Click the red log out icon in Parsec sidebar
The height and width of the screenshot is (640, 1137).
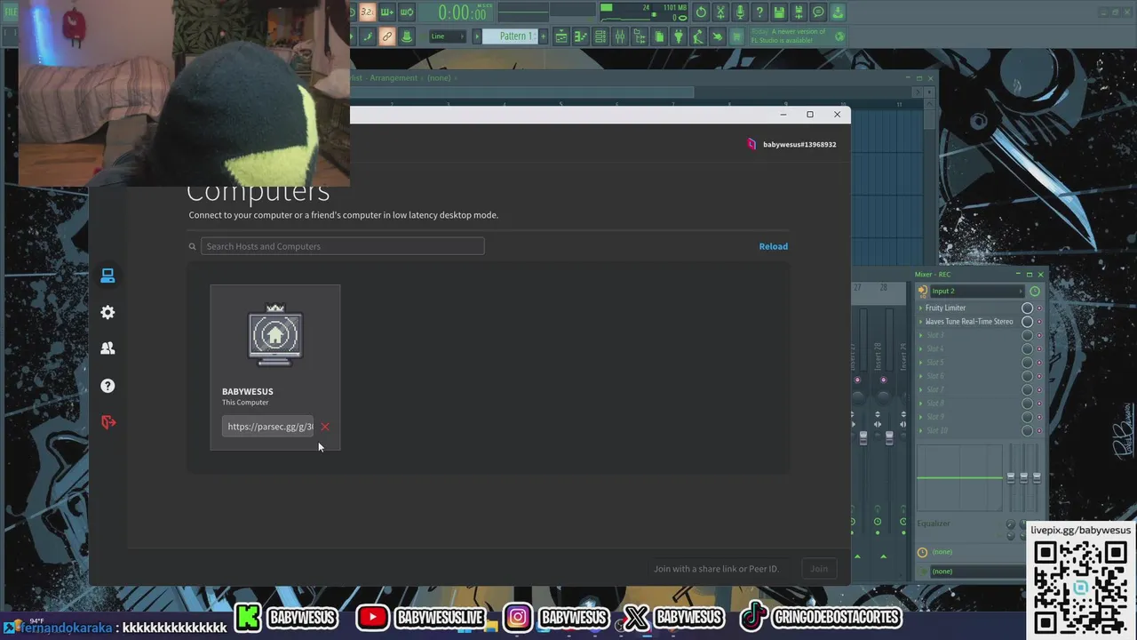point(107,422)
